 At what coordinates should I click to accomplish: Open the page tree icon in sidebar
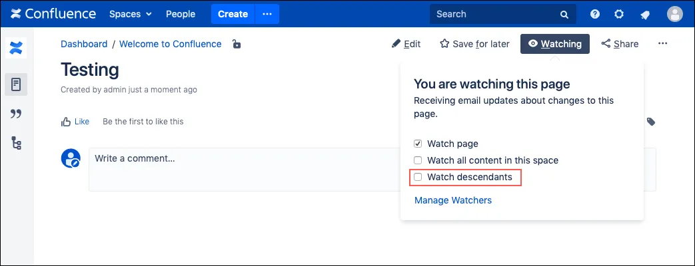(x=16, y=143)
